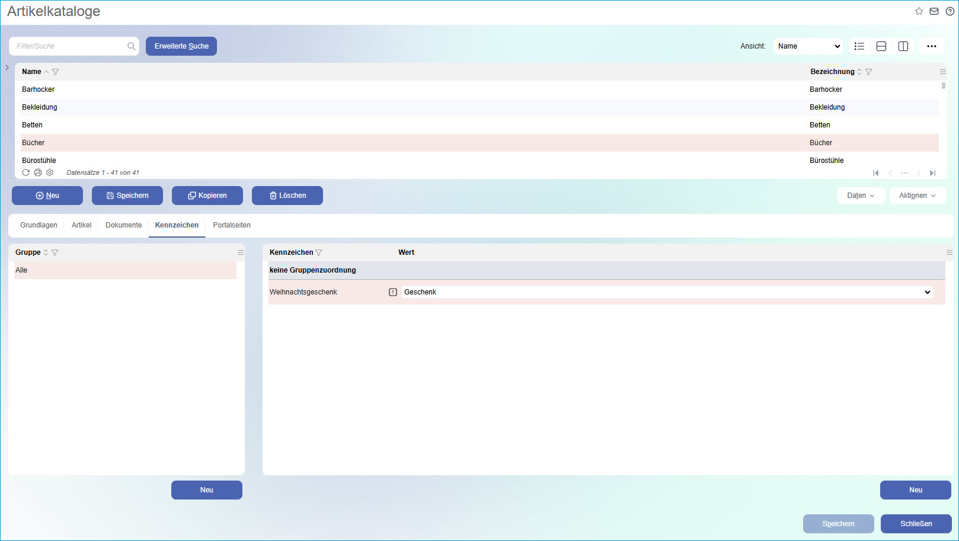Select the Betten catalog row

(x=480, y=125)
